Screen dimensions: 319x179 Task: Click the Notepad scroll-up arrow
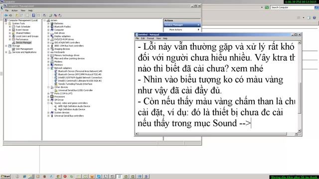[299, 42]
